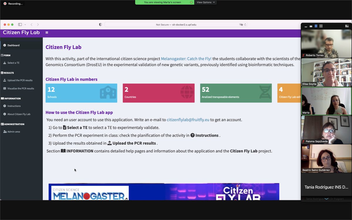Screen dimensions: 352x220
Task: Click the Dashboard gauge icon
Action: [5, 45]
